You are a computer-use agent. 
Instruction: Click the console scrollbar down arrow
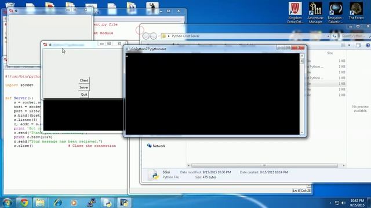coord(302,132)
